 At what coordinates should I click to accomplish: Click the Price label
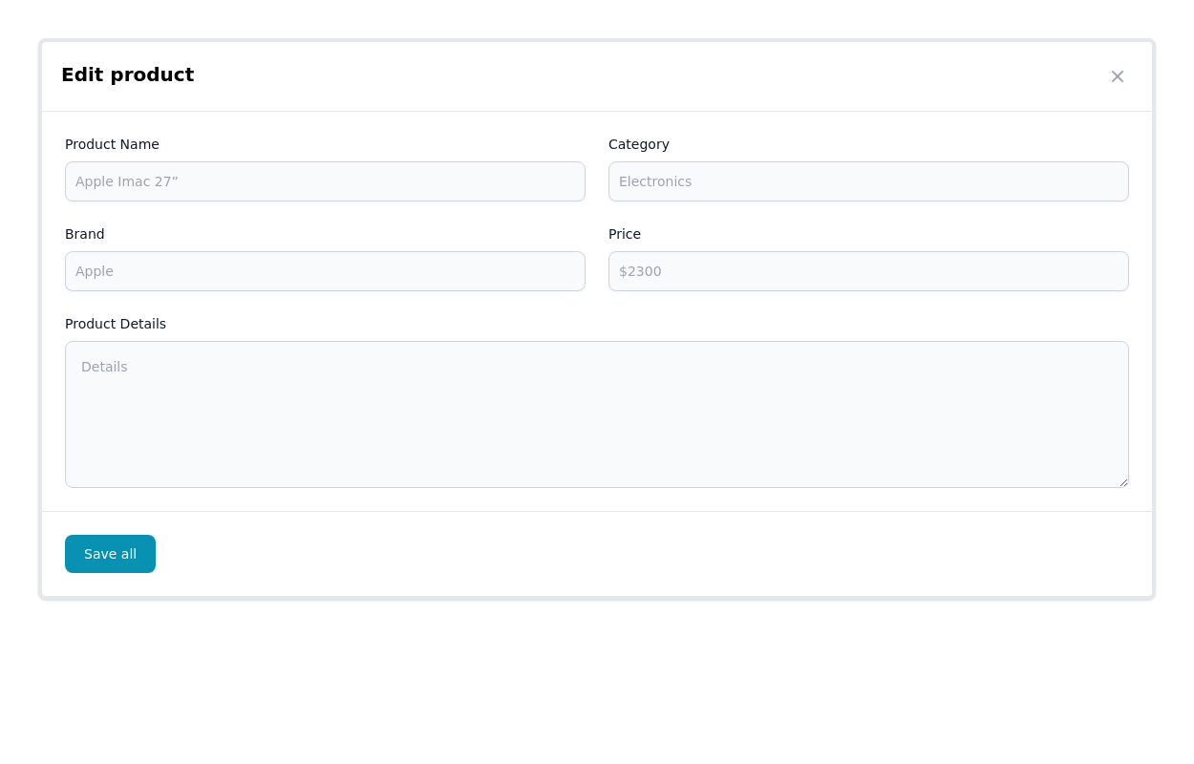point(624,234)
